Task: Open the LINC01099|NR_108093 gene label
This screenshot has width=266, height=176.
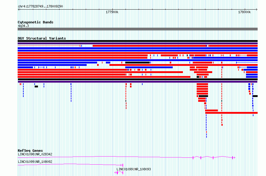Action: click(134, 169)
